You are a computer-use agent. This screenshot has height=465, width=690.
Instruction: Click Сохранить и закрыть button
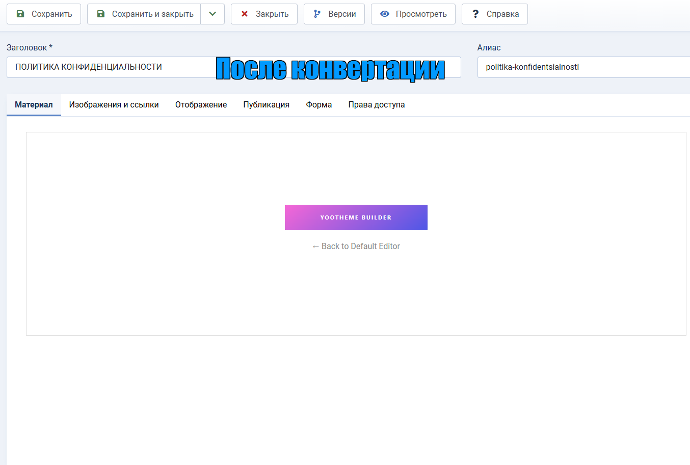click(x=144, y=14)
